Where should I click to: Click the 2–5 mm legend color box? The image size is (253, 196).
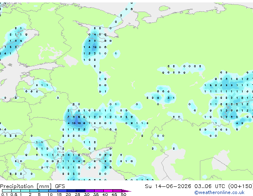pyautogui.click(x=34, y=191)
